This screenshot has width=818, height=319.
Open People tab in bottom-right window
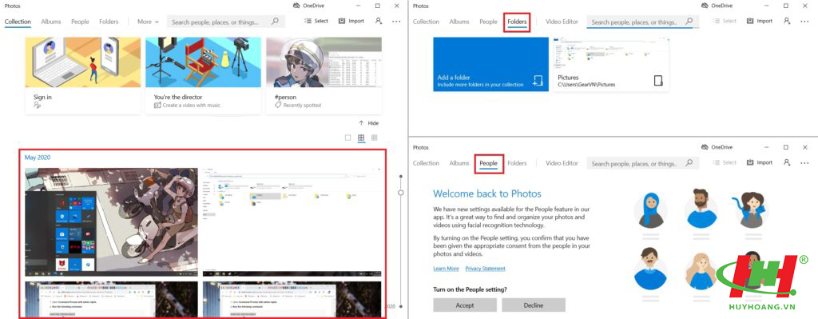[488, 163]
